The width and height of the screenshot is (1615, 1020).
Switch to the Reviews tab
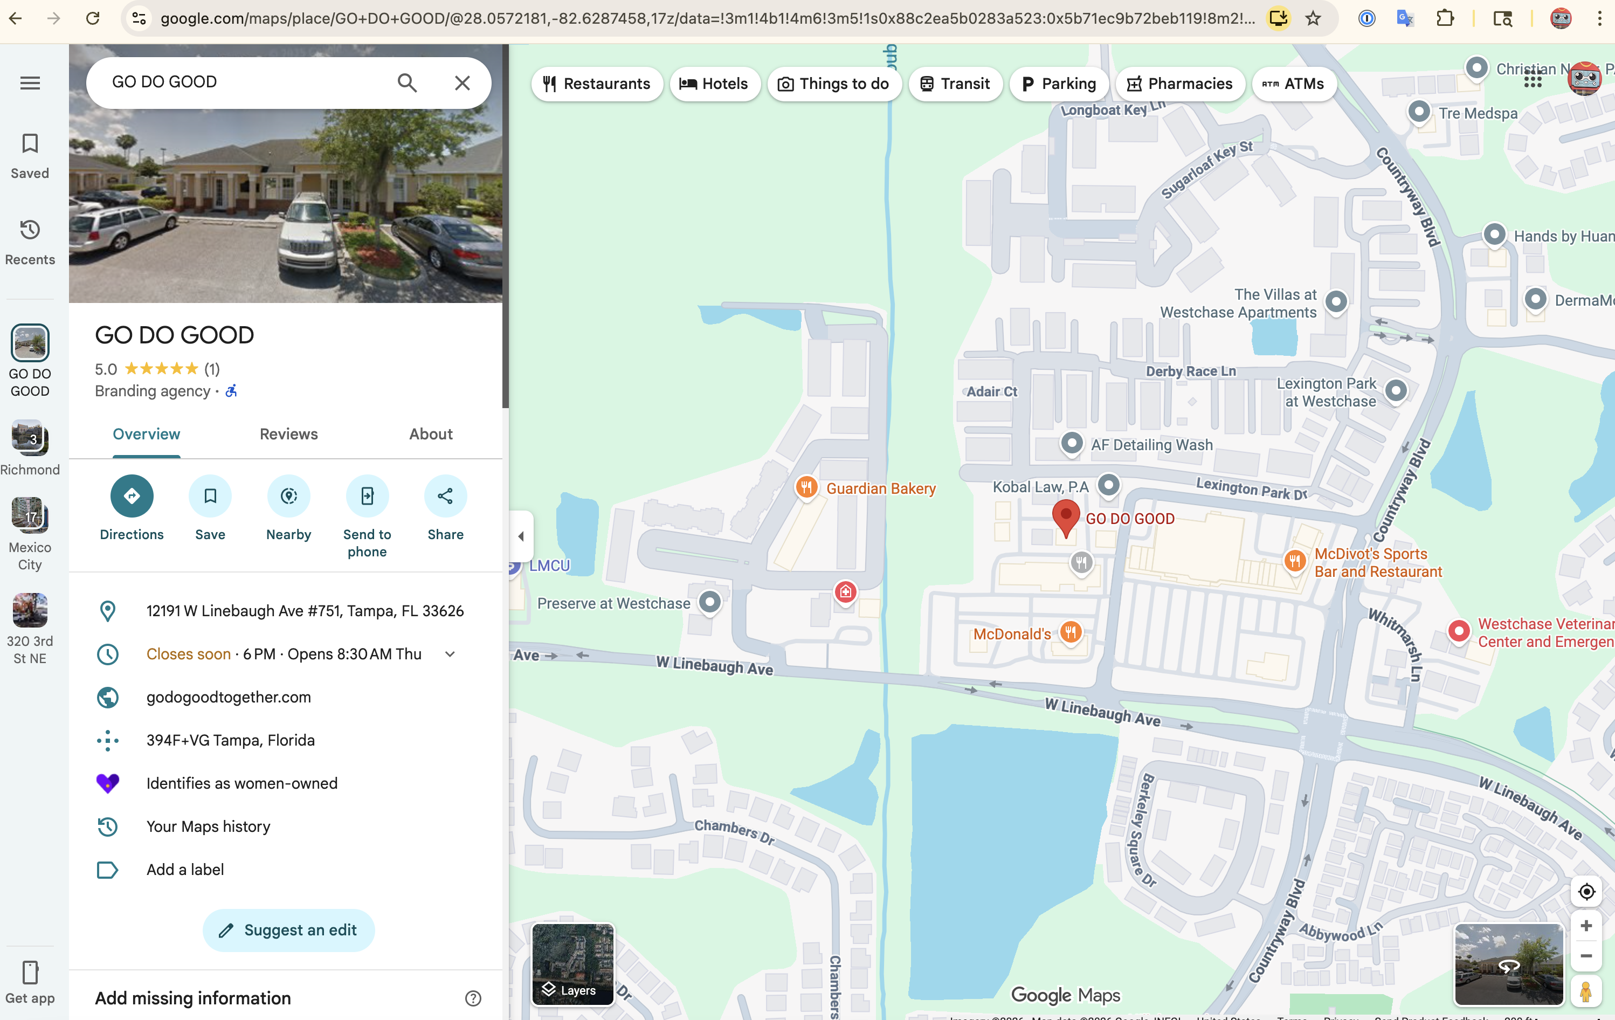coord(288,434)
